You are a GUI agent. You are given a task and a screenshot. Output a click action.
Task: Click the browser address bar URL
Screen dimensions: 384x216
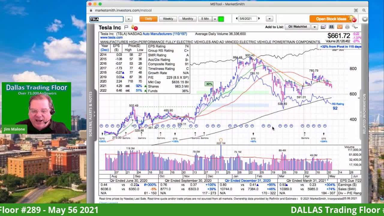[123, 10]
